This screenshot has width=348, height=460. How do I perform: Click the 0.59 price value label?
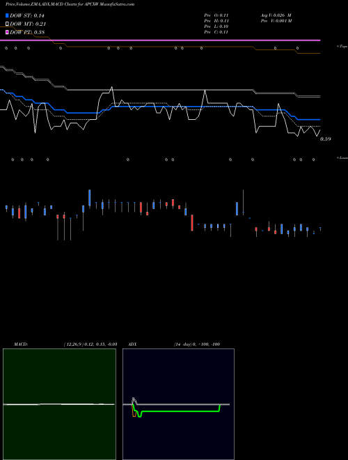pos(326,139)
